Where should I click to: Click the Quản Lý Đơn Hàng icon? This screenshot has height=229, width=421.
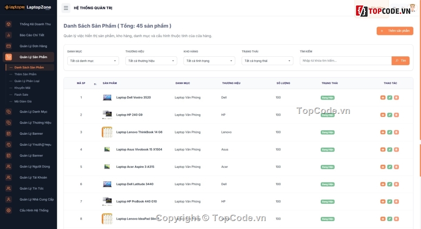coord(8,46)
